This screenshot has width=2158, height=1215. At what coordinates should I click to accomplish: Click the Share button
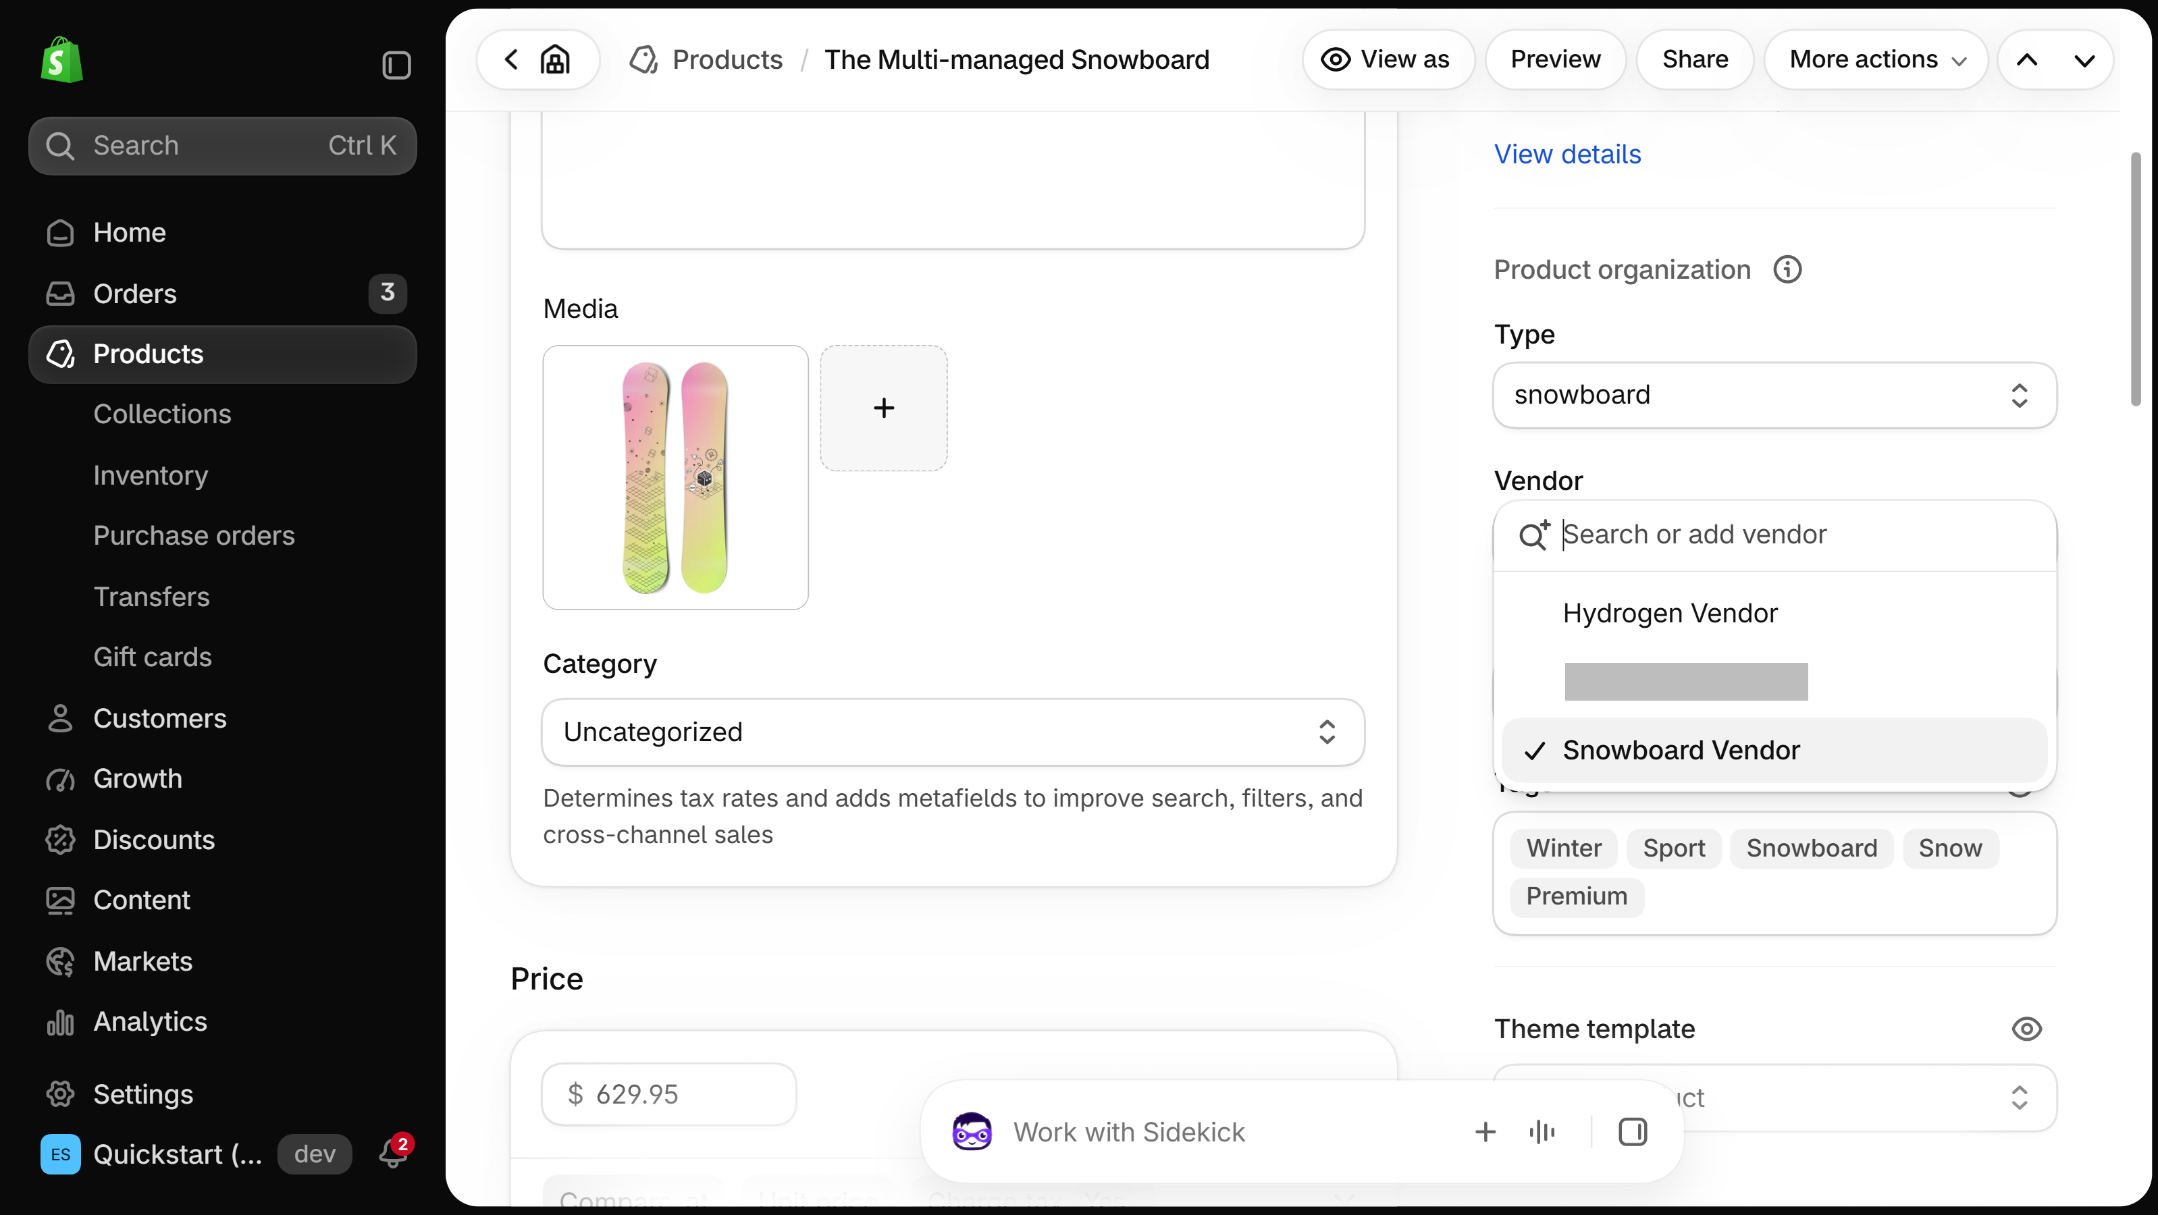click(1695, 59)
